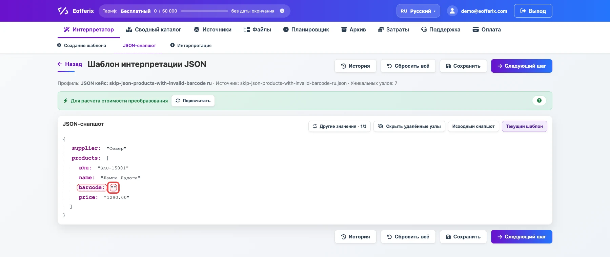610x257 pixels.
Task: Proceed with top Следующий шаг button
Action: (522, 66)
